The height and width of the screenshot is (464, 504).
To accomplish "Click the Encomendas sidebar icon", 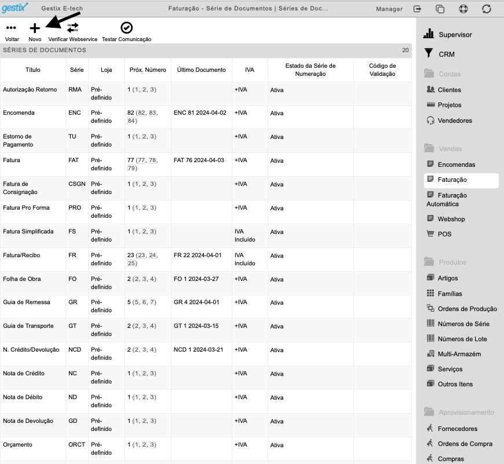I will (x=430, y=164).
